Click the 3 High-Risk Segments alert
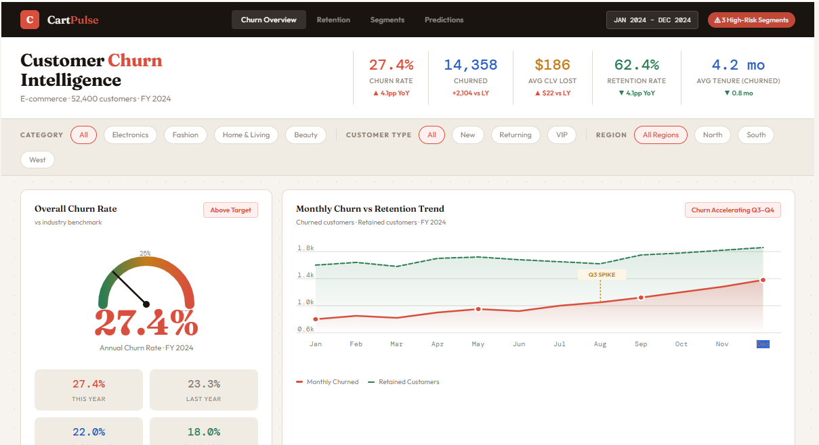Image resolution: width=819 pixels, height=445 pixels. coord(751,20)
